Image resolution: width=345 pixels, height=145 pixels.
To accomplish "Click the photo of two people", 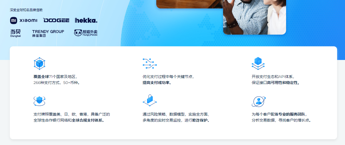I will 254,17.
